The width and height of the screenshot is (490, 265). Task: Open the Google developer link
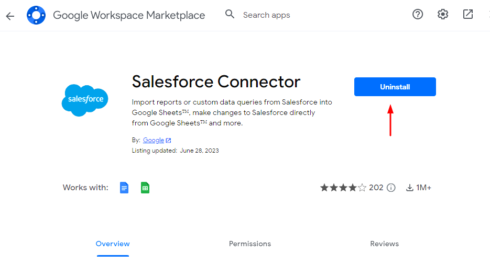[x=154, y=140]
